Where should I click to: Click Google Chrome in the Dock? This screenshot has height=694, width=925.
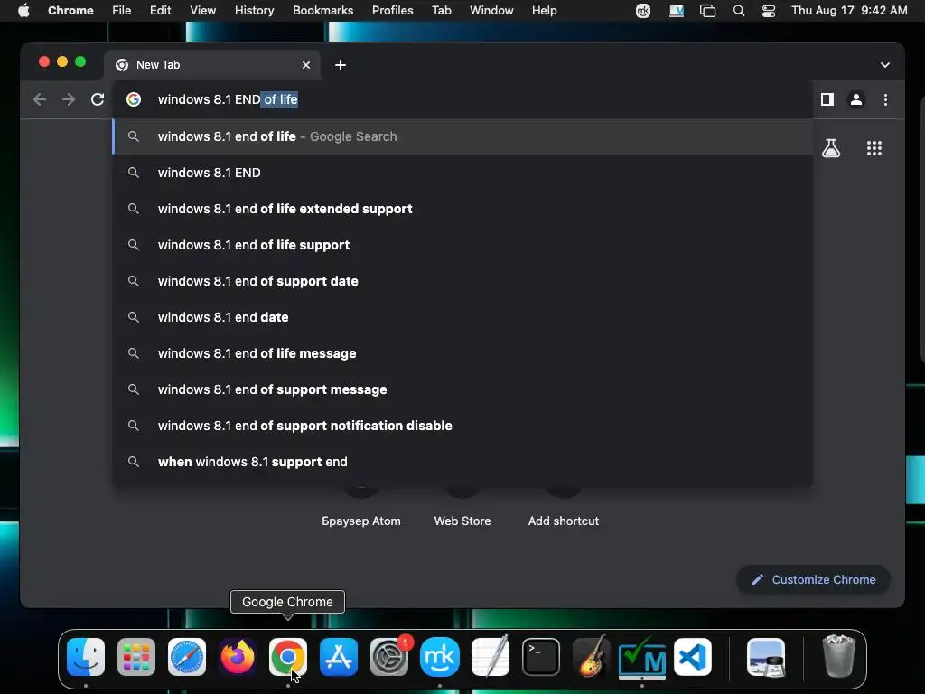pos(288,657)
